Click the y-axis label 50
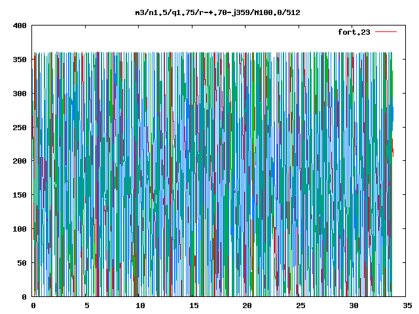 [x=22, y=263]
